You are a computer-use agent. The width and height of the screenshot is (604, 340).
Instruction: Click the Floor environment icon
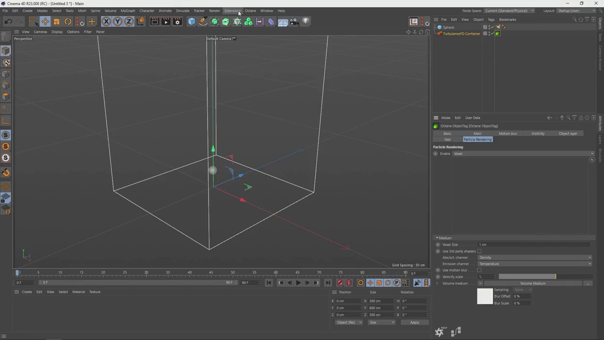pos(283,21)
